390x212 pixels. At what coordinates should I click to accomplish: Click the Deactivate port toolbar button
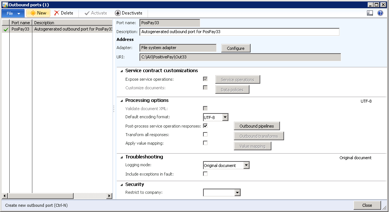[129, 13]
